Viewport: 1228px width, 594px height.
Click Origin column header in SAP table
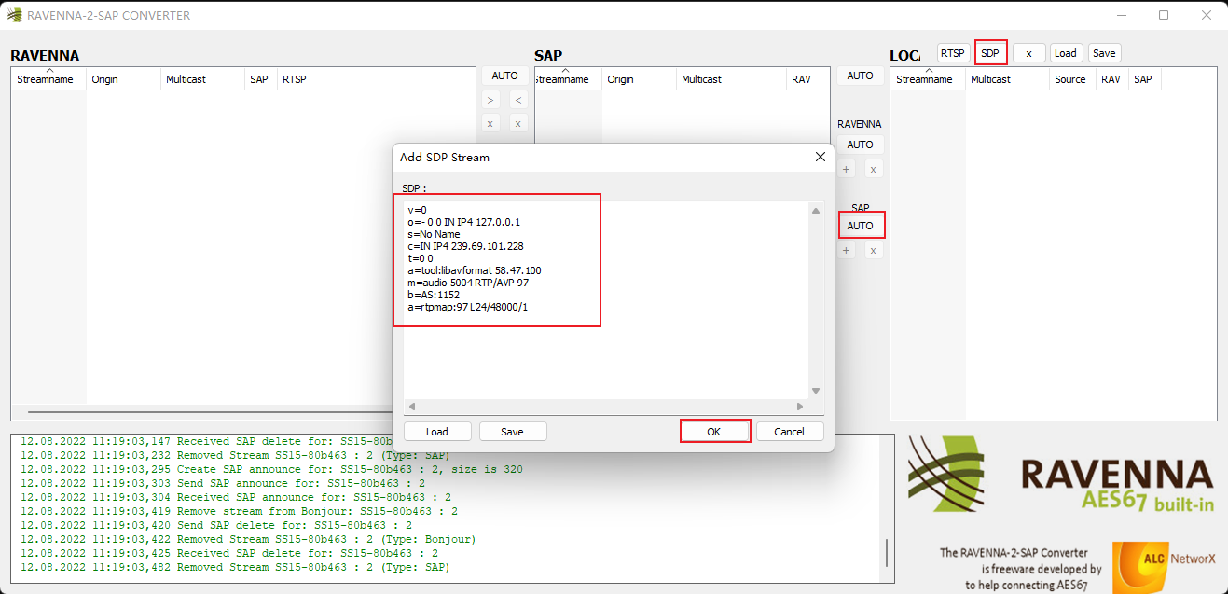point(639,79)
